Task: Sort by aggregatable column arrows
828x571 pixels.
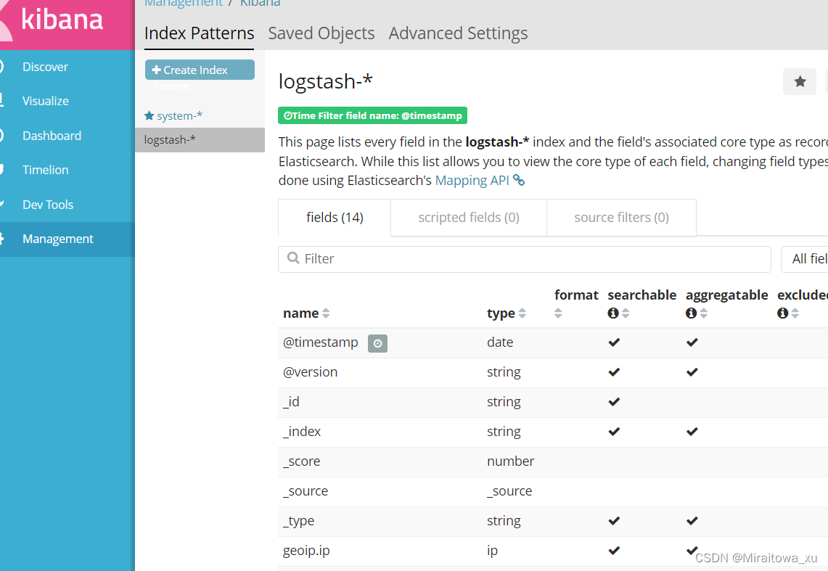Action: pyautogui.click(x=704, y=313)
